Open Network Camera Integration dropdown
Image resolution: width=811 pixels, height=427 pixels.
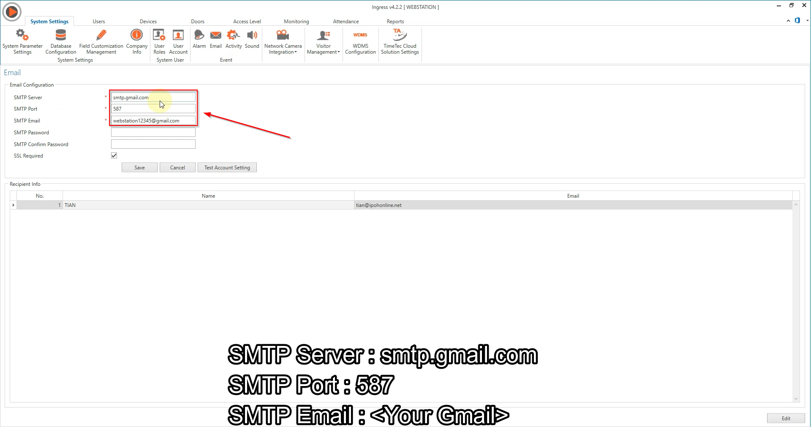click(x=283, y=41)
